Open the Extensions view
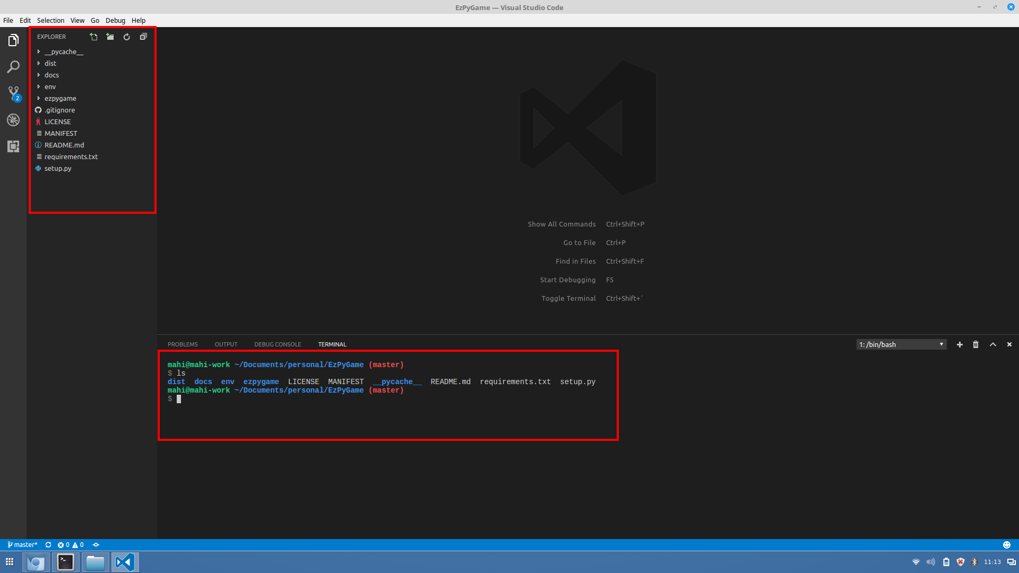1019x573 pixels. pyautogui.click(x=13, y=146)
